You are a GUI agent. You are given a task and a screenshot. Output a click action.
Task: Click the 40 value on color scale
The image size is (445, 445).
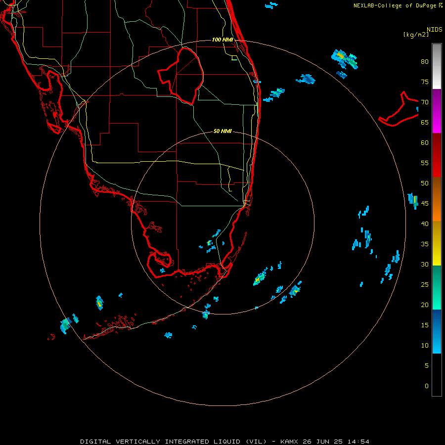425,223
